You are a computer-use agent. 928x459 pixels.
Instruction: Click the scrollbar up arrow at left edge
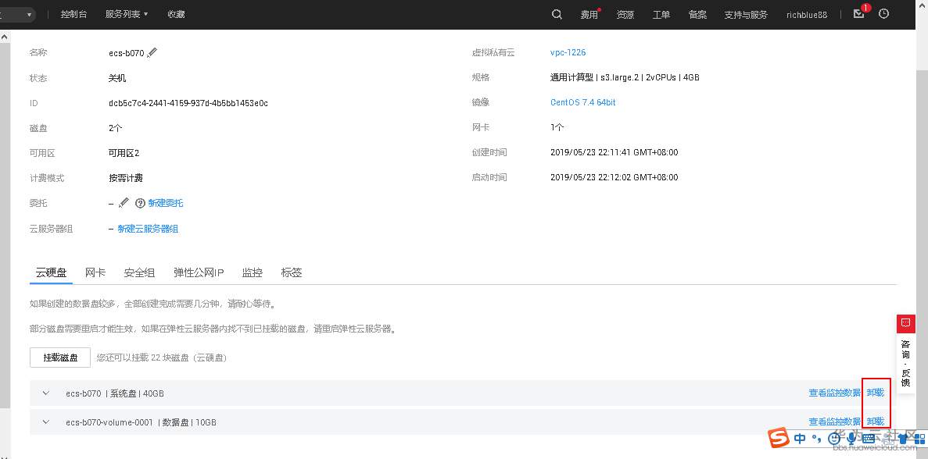coord(5,37)
